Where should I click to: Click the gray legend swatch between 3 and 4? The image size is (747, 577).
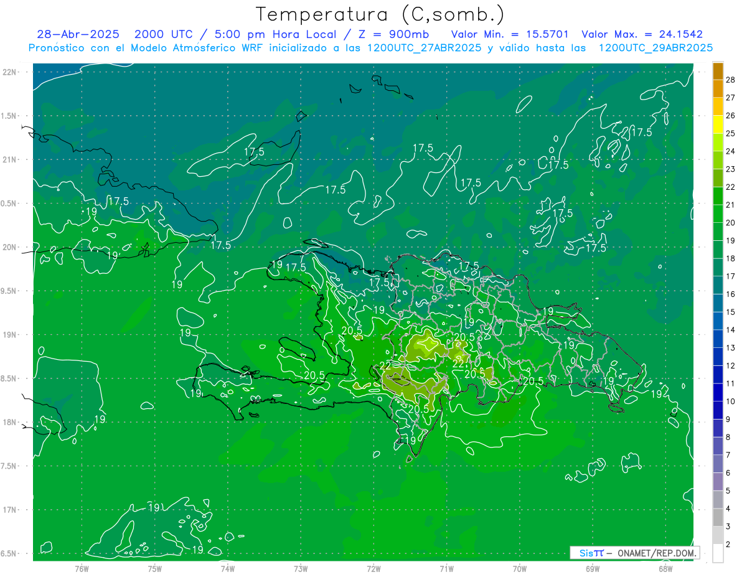coord(718,518)
